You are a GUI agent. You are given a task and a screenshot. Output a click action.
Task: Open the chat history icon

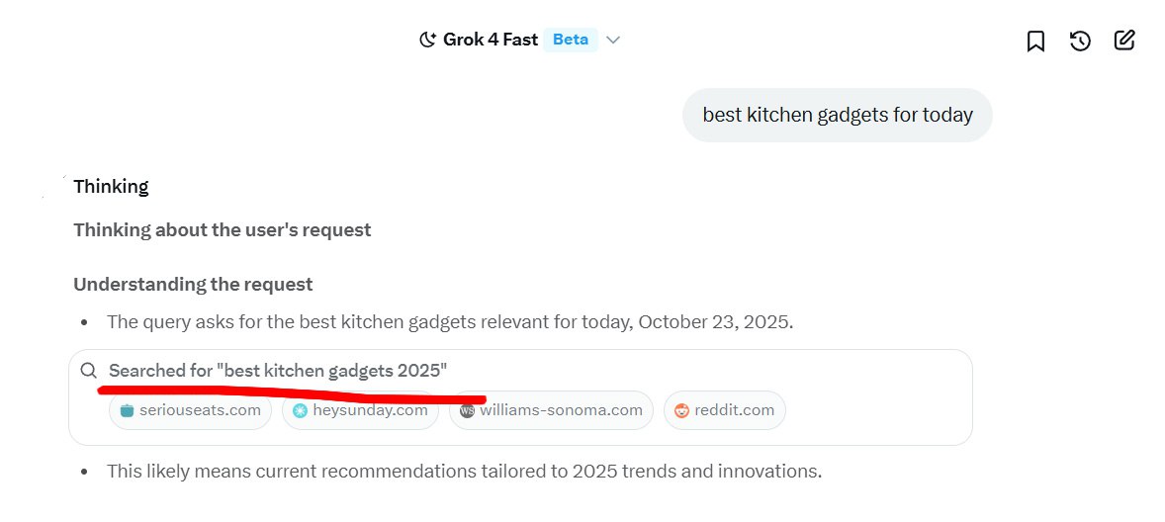click(x=1080, y=41)
